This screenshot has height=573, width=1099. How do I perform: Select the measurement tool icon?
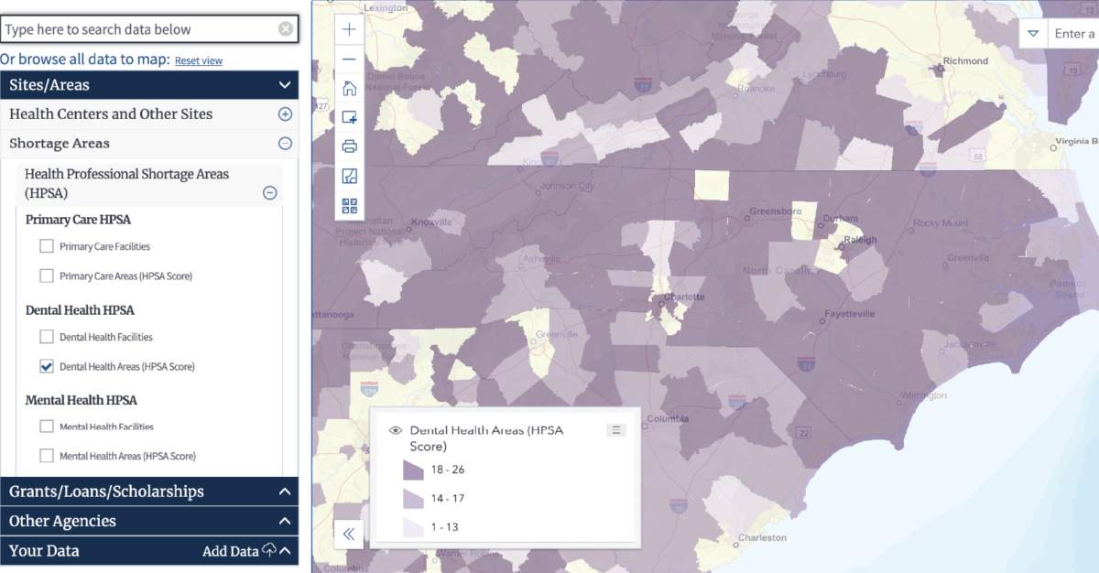(349, 175)
